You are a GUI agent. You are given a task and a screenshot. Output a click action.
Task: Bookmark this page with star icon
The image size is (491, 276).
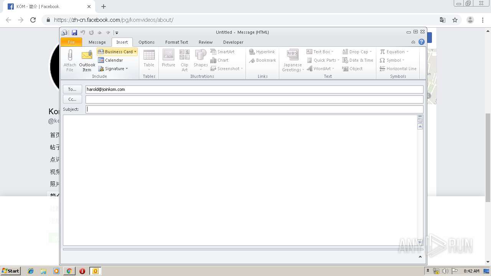coord(455,20)
